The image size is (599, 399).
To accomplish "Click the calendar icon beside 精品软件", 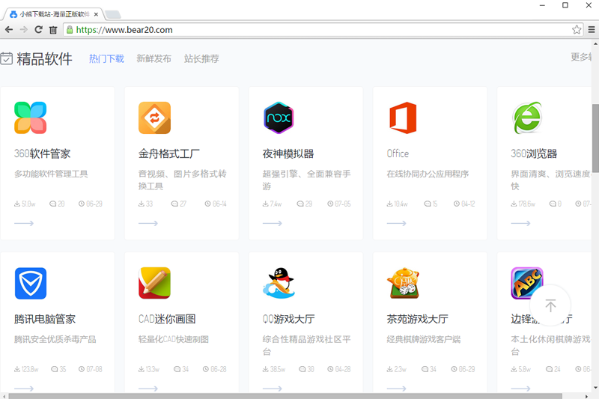I will pyautogui.click(x=6, y=59).
